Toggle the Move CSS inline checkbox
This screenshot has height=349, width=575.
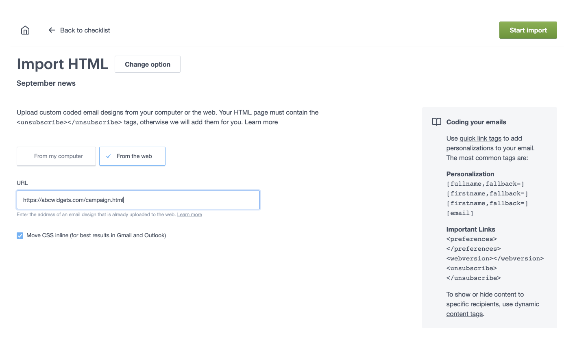(x=20, y=236)
